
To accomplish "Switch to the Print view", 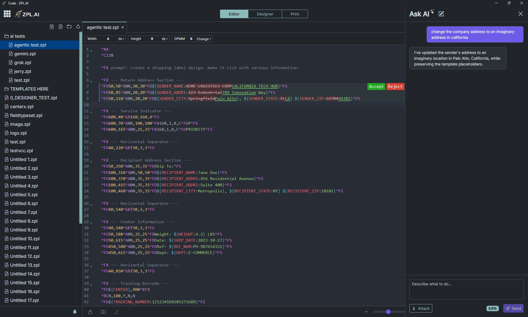I will 295,14.
